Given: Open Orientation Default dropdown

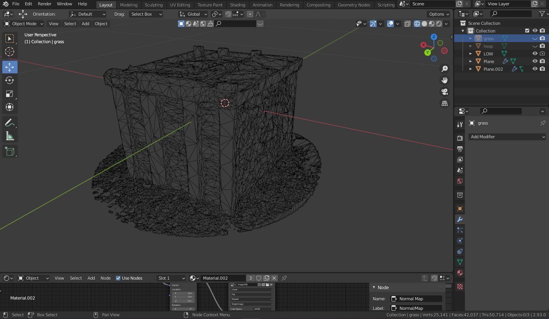Looking at the screenshot, I should coord(88,14).
